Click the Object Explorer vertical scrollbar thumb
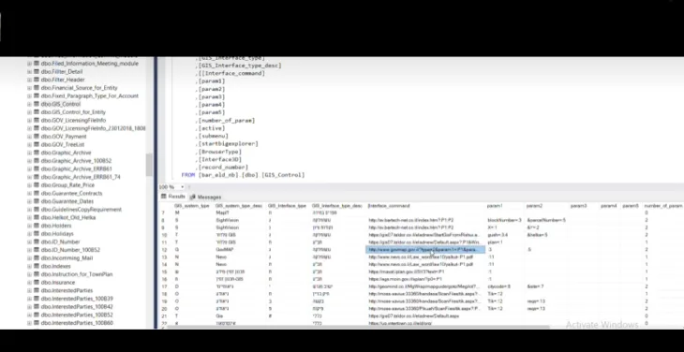Screen dimensions: 684x352 tap(149, 165)
